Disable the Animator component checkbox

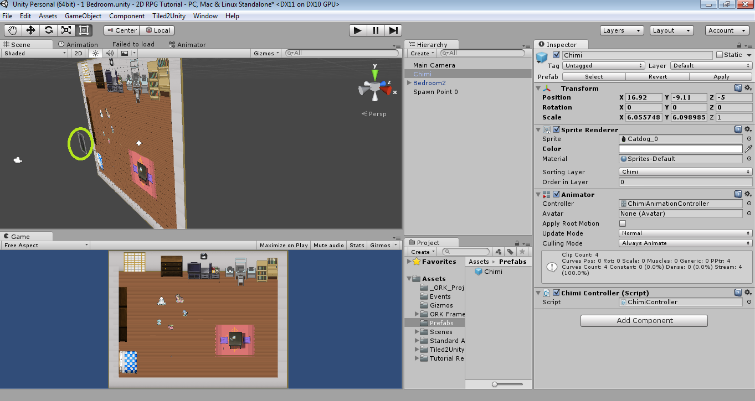pyautogui.click(x=556, y=194)
